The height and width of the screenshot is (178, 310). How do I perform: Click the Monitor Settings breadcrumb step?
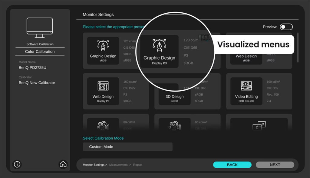94,165
